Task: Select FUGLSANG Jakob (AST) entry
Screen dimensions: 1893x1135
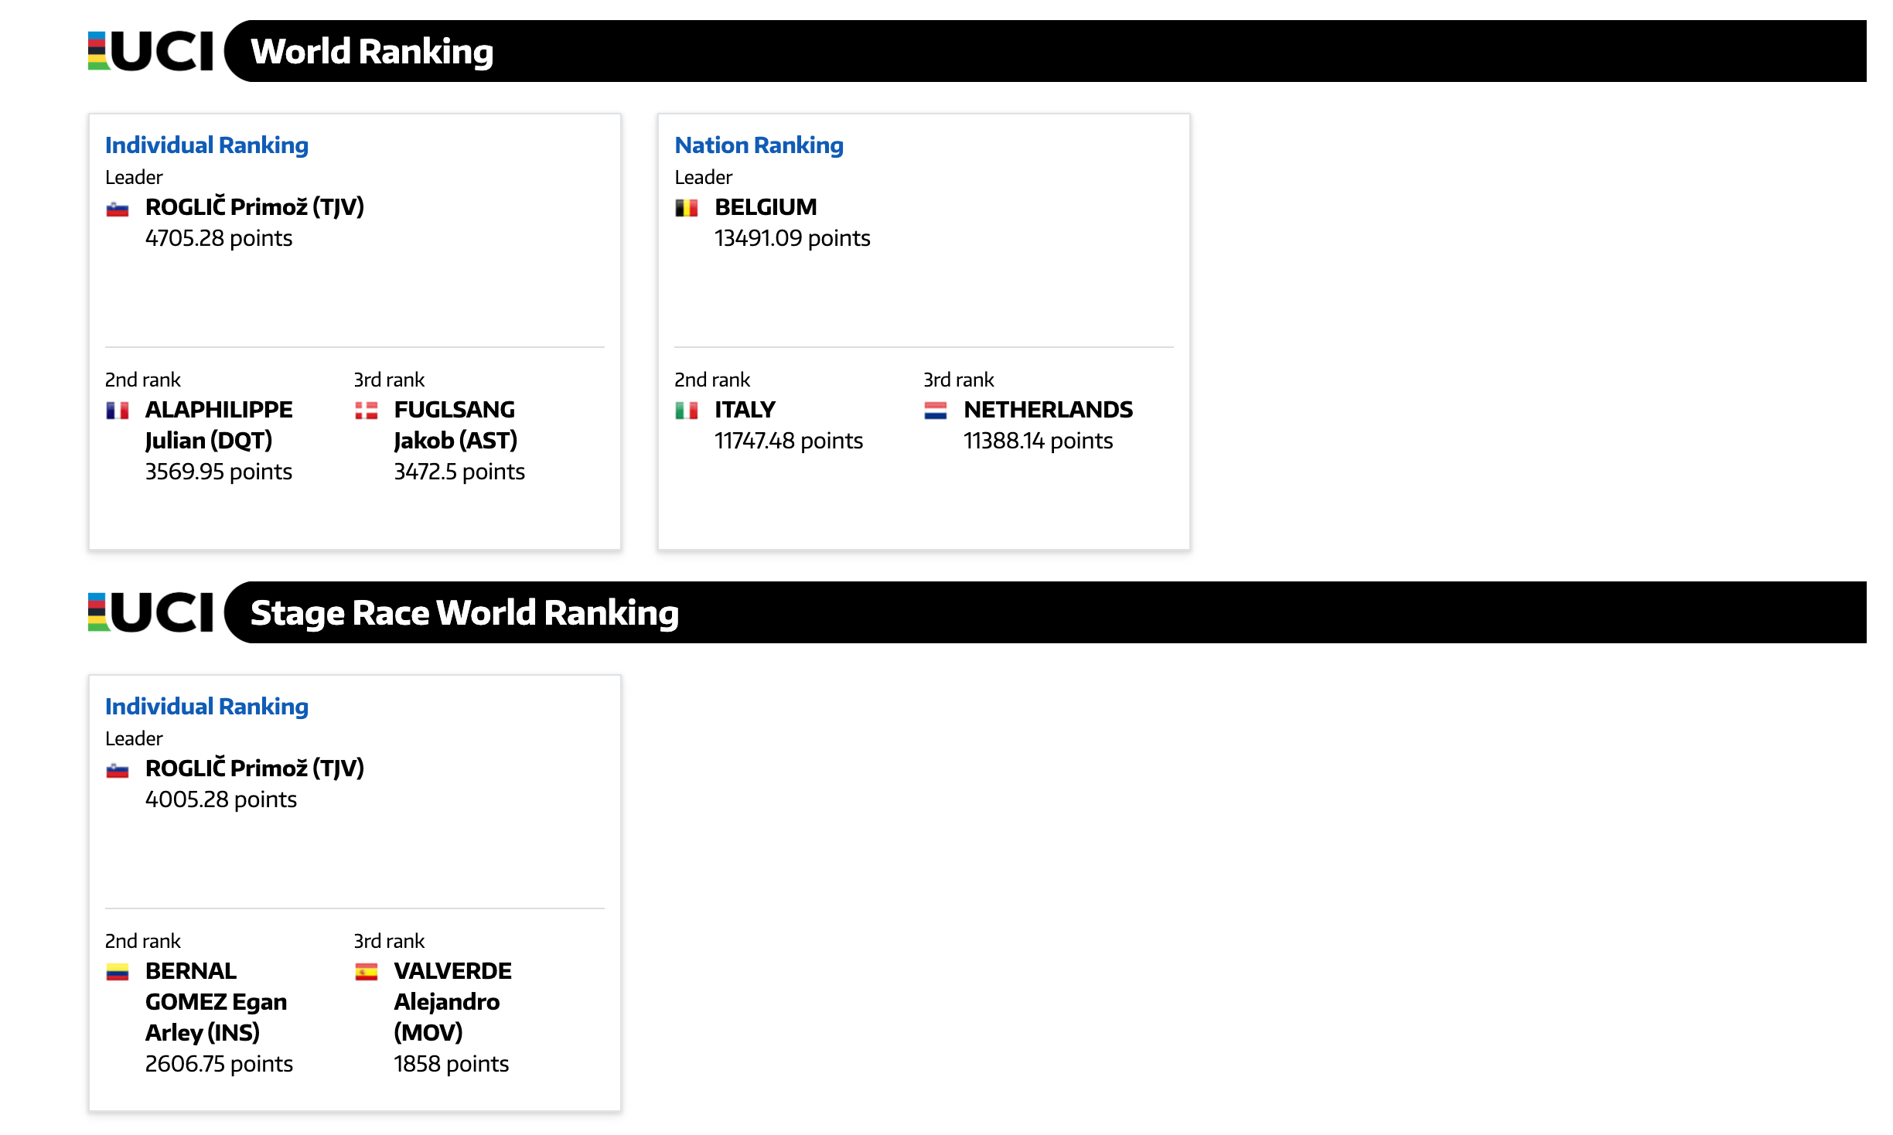Action: 455,424
